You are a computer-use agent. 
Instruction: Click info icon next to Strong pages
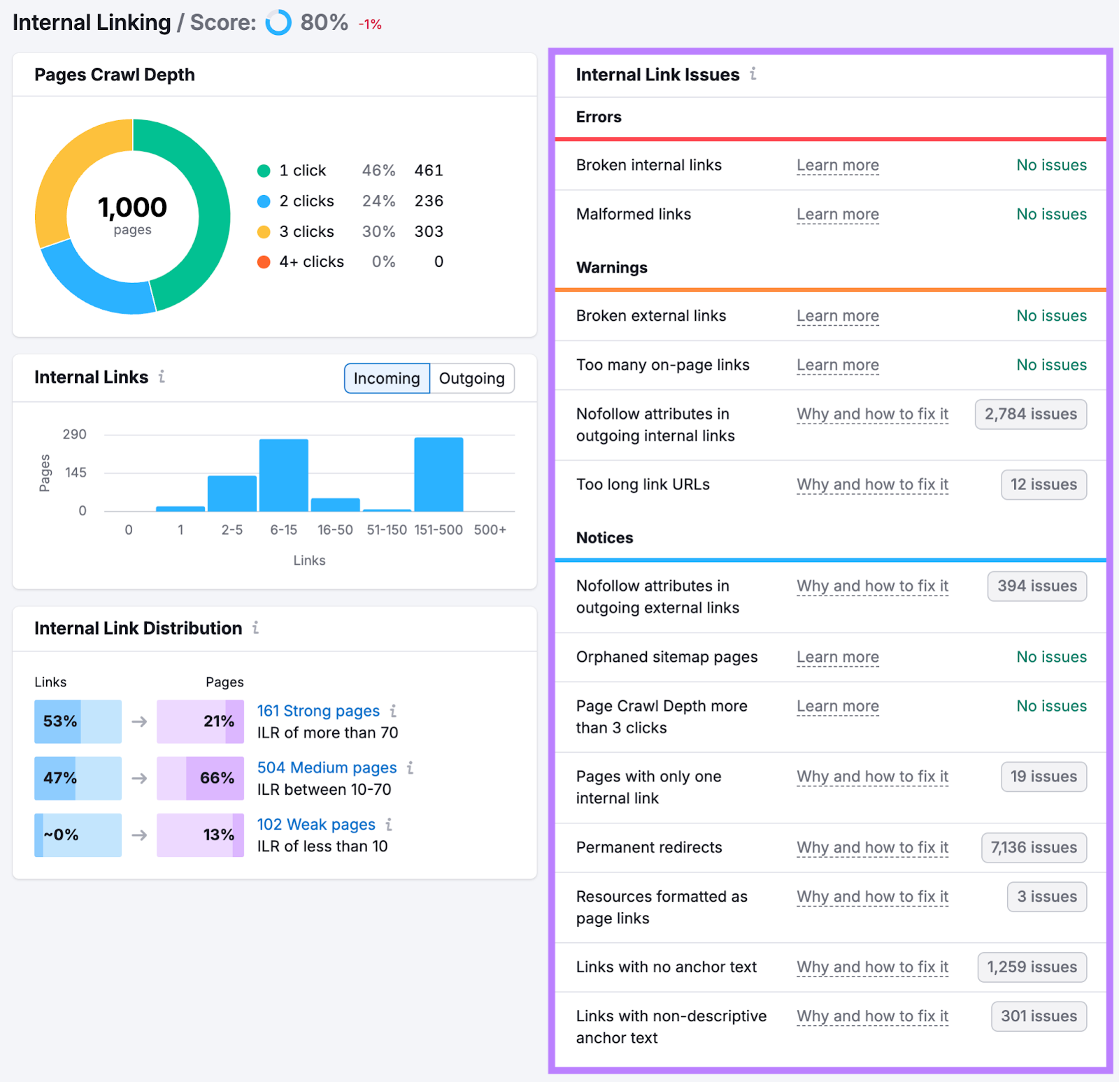pos(393,711)
